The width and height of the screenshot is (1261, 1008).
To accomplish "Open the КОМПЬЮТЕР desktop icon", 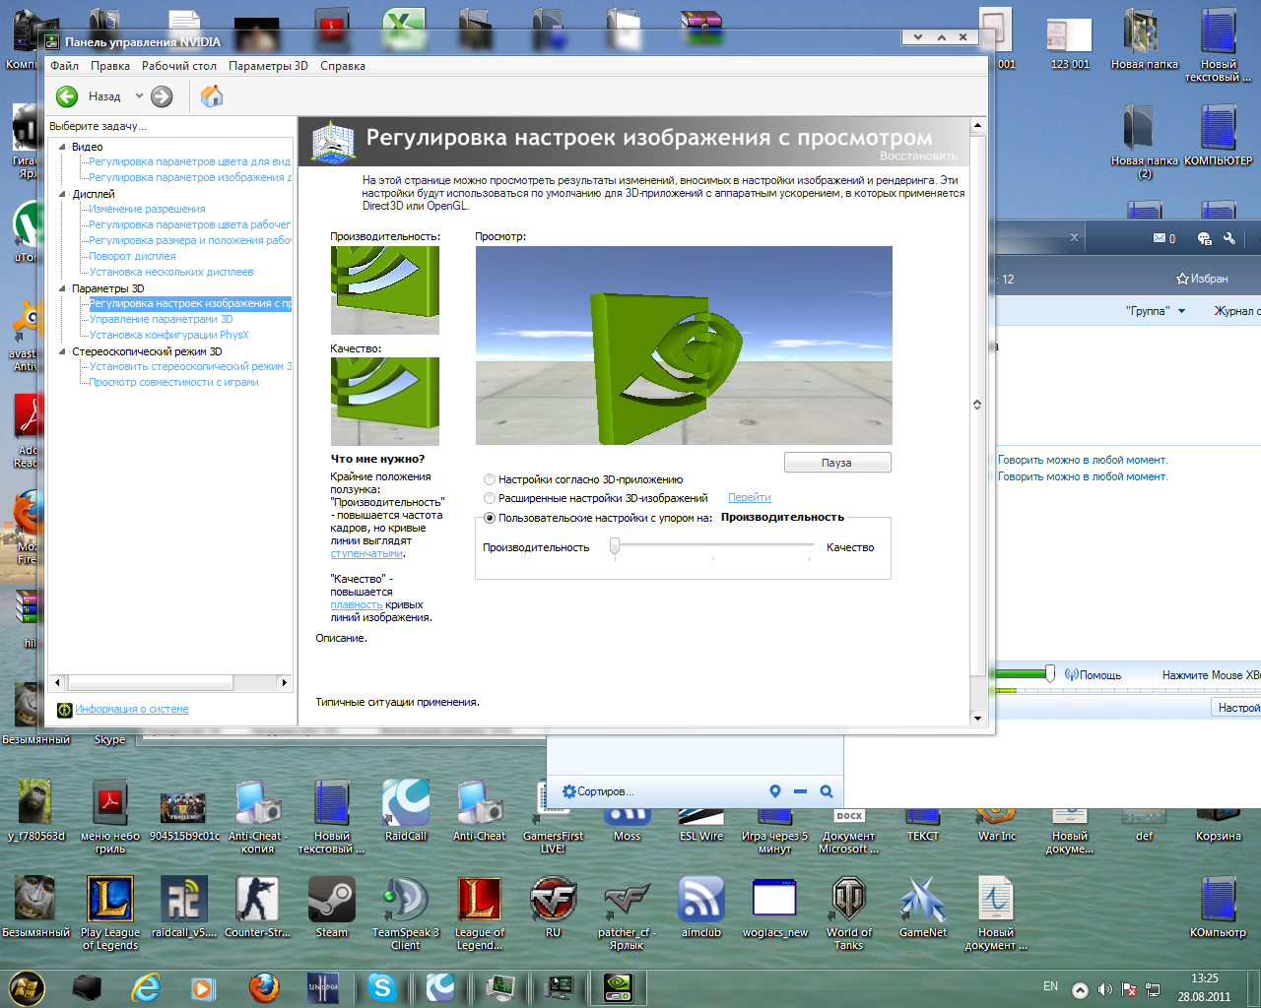I will tap(1218, 133).
